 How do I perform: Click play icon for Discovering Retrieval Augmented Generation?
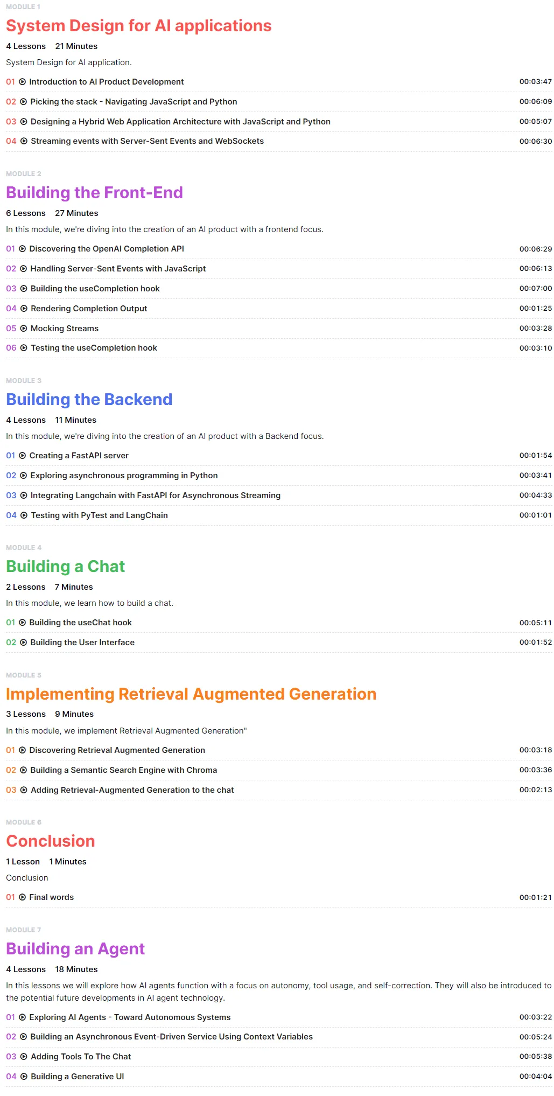coord(22,750)
